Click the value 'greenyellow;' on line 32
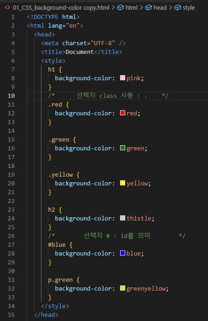Screen dimensions: 208x321 148,288
